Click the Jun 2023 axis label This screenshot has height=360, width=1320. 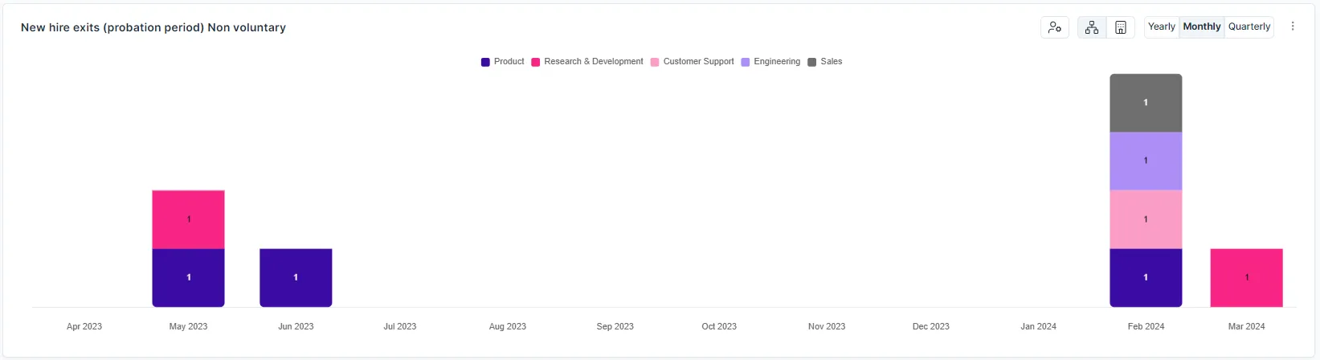pos(296,326)
